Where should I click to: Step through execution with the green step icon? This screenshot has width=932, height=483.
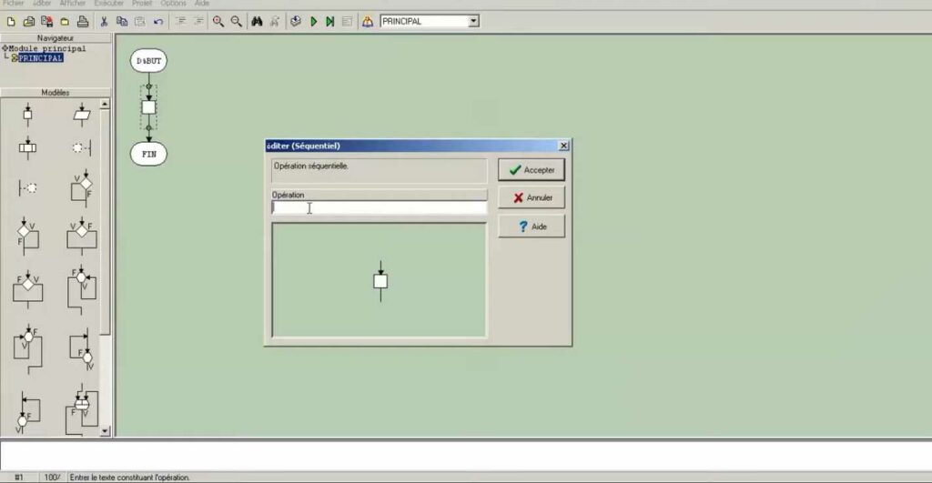click(329, 22)
